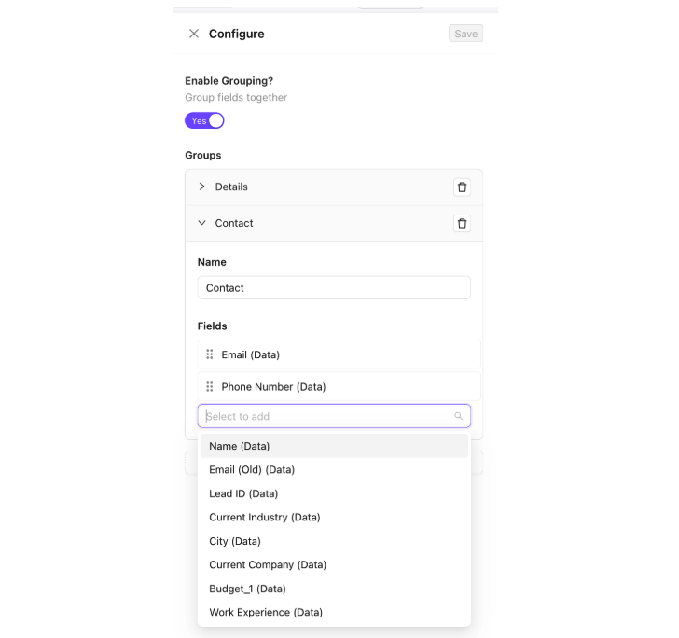Image resolution: width=679 pixels, height=638 pixels.
Task: Select Budget_1 (Data) from the list
Action: click(247, 589)
